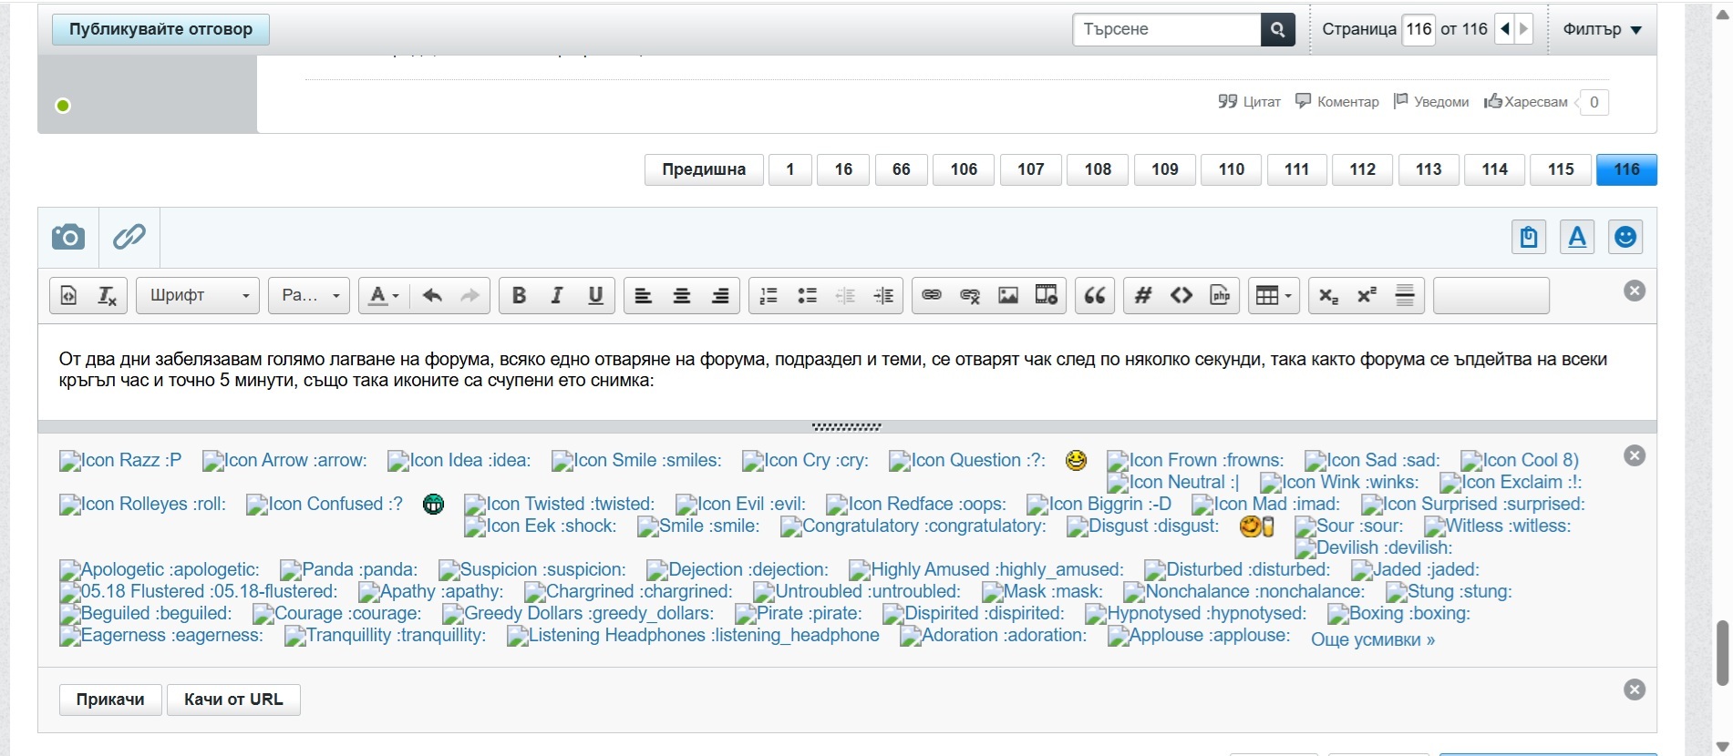Click into the Търсене search field
The width and height of the screenshot is (1733, 756).
coord(1167,29)
